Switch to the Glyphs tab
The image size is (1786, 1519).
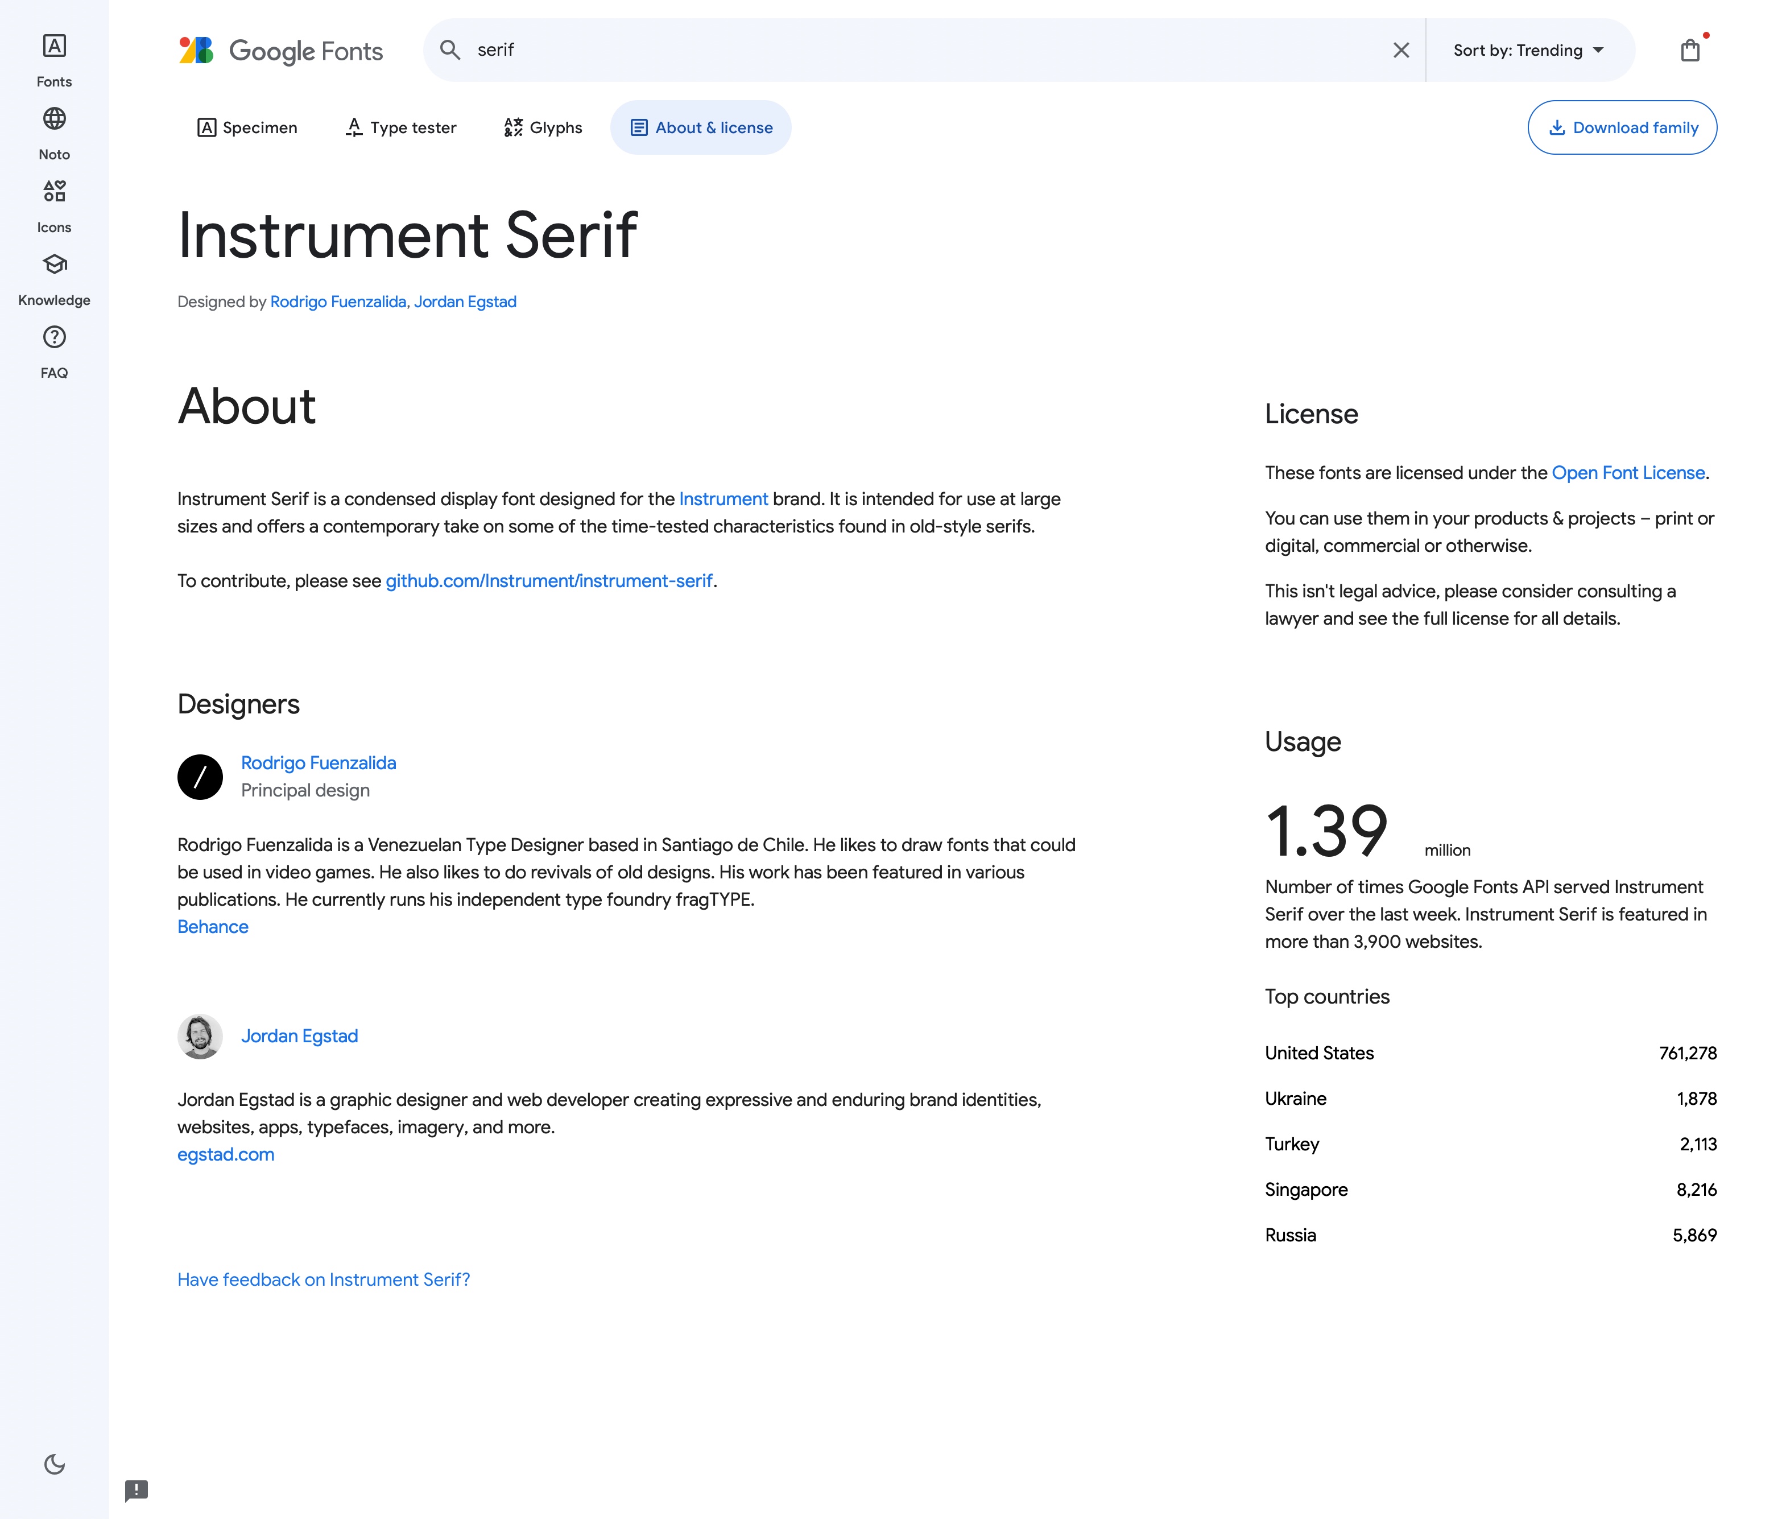click(543, 127)
